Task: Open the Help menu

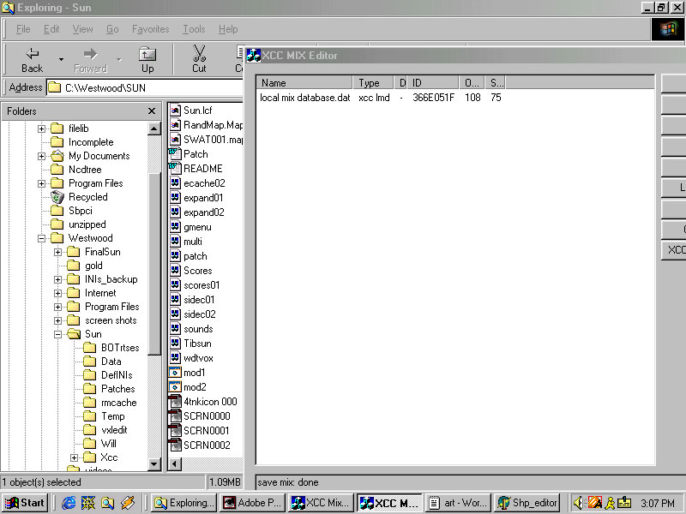Action: pyautogui.click(x=228, y=29)
